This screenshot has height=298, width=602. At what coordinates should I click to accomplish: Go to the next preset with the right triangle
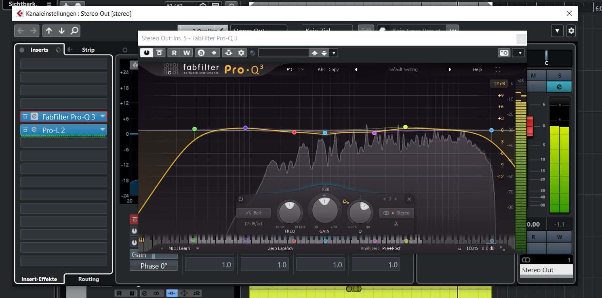pos(450,69)
